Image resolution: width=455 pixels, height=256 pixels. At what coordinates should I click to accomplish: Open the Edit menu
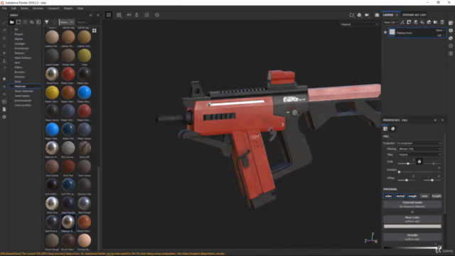tap(14, 9)
